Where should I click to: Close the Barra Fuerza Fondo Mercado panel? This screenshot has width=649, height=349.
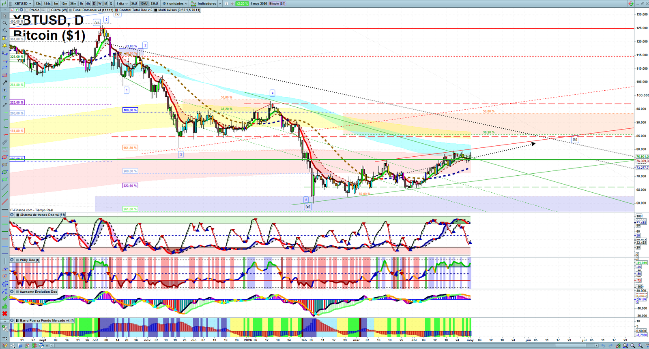click(12, 320)
